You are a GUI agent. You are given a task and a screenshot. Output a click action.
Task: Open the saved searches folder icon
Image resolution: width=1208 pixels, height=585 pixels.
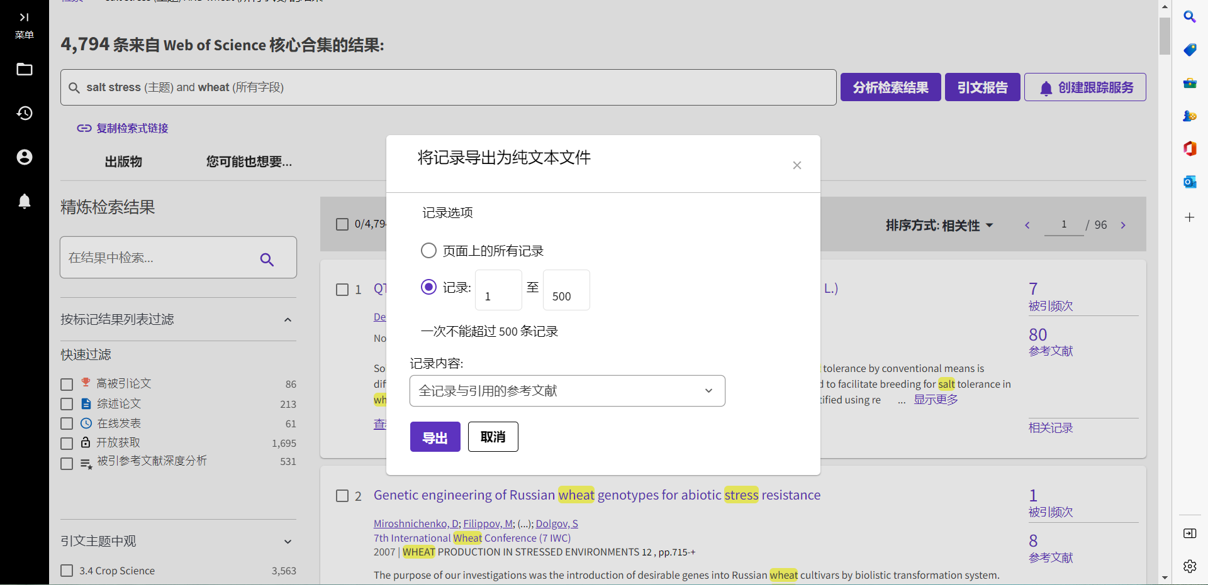tap(24, 69)
